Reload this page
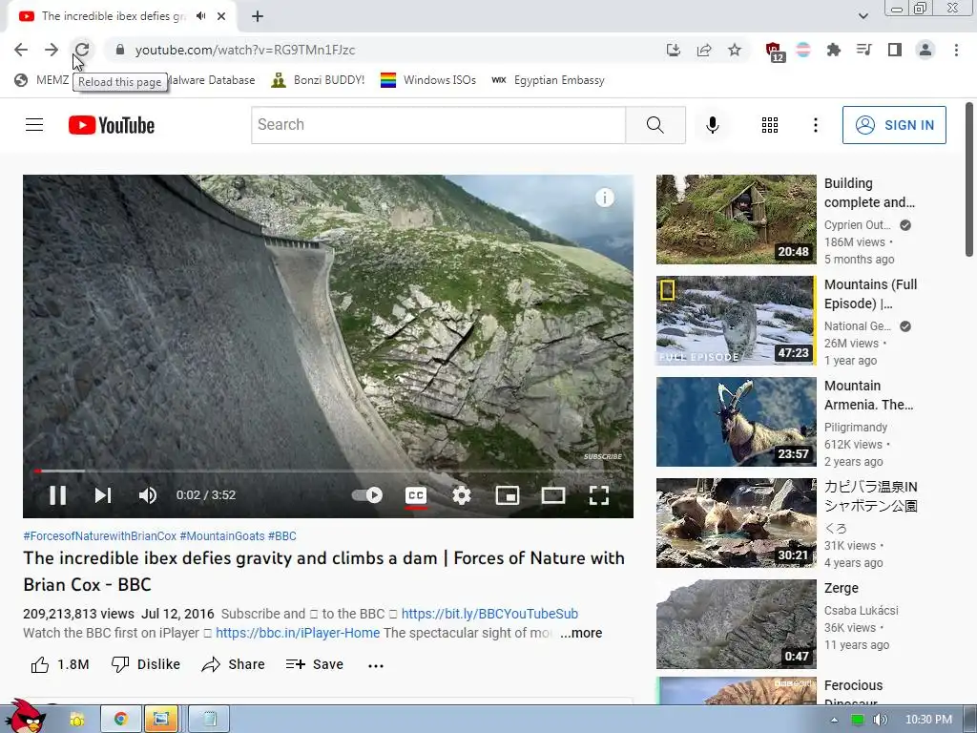This screenshot has height=733, width=977. (82, 50)
